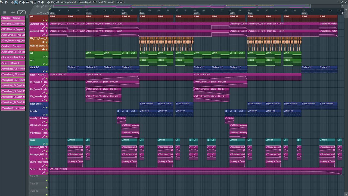Select the Slip tool

[x=27, y=2]
